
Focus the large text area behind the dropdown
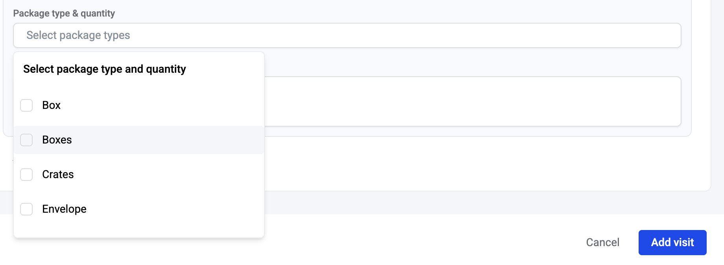[x=472, y=101]
